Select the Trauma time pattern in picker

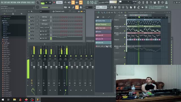pos(103,21)
